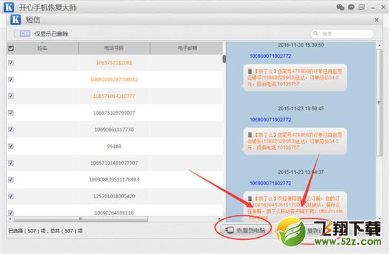389x254 pixels.
Task: Click the WeChat icon in title bar
Action: point(340,7)
